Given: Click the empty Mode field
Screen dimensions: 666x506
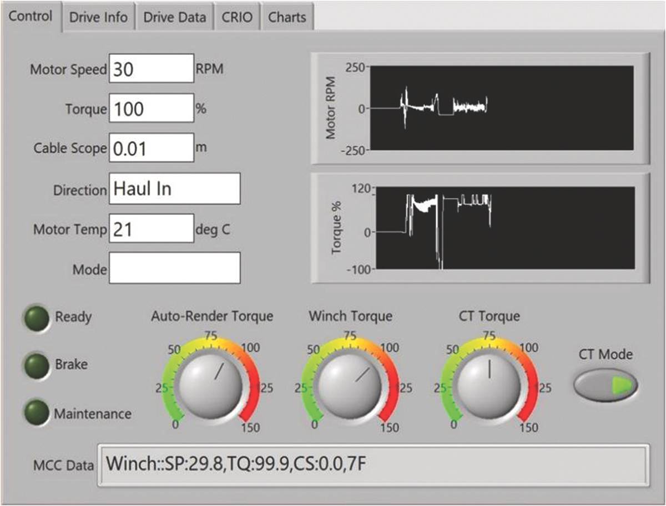Looking at the screenshot, I should [x=175, y=268].
